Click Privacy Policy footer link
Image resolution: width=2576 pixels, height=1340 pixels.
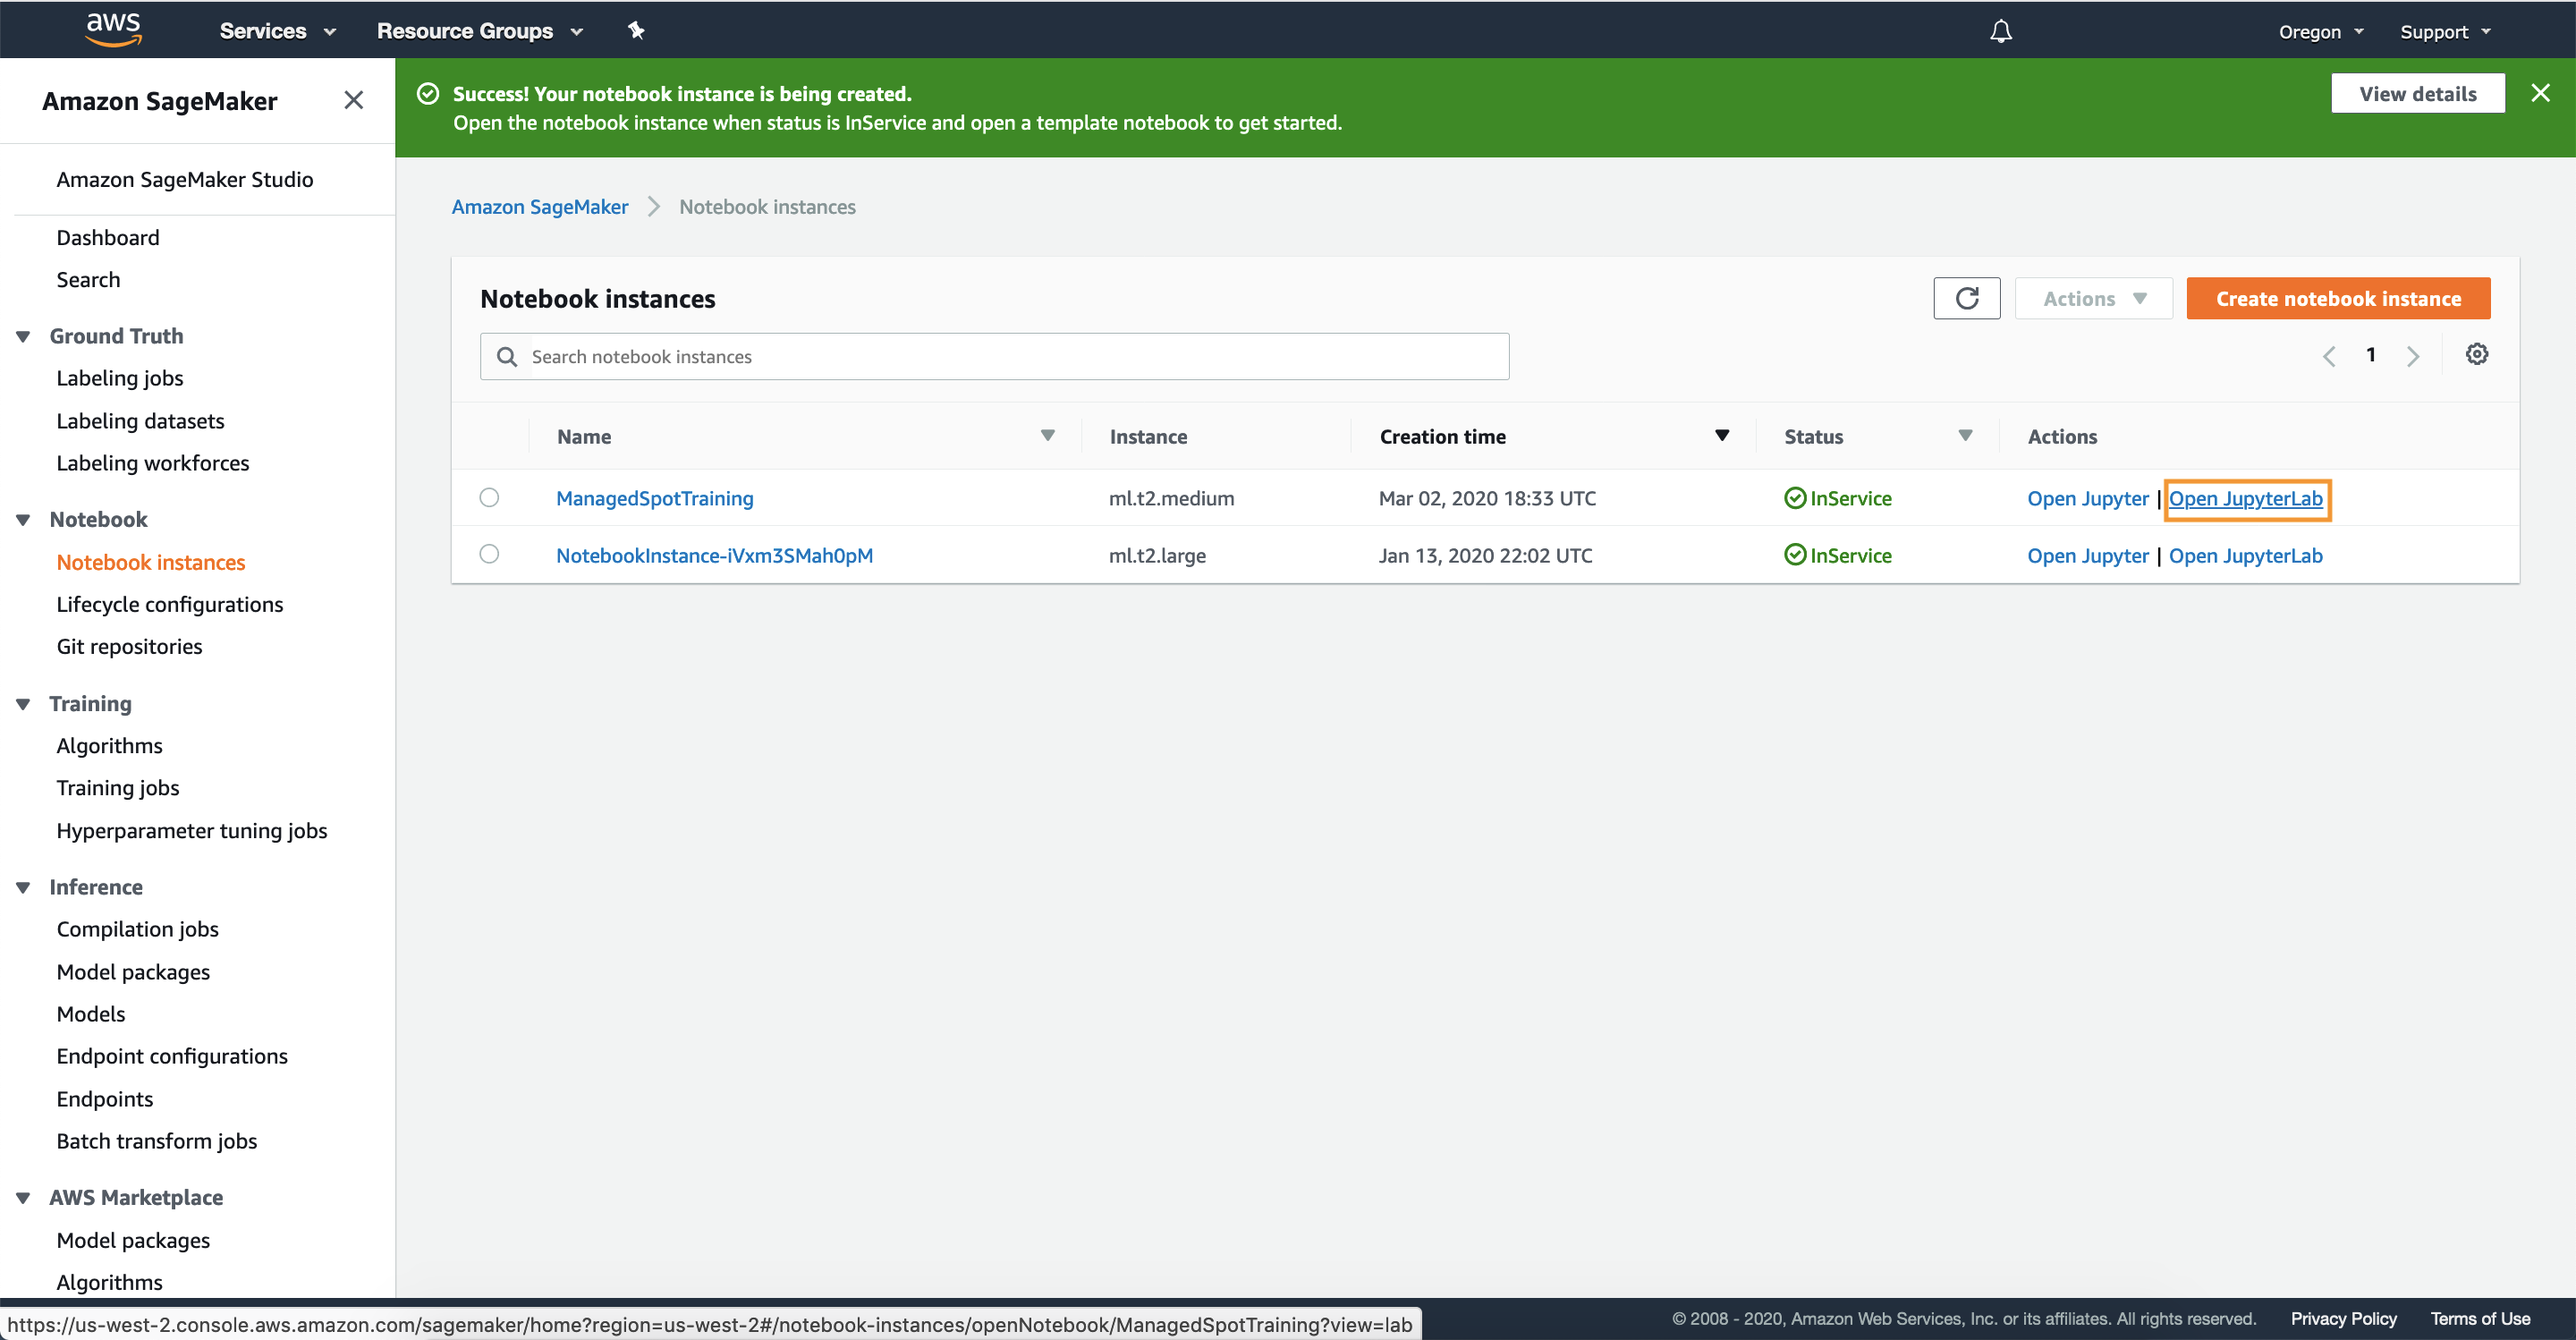click(x=2343, y=1318)
